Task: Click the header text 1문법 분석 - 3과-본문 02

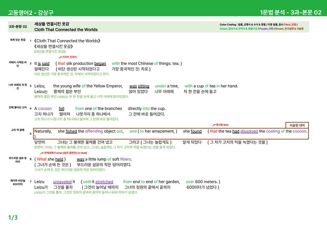Action: point(291,12)
